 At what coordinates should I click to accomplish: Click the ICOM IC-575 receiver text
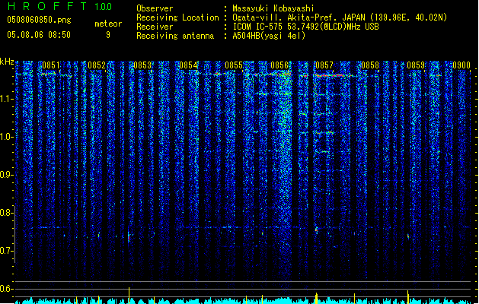pos(305,27)
